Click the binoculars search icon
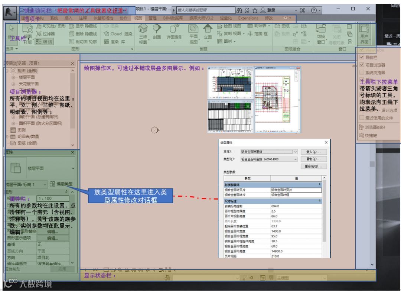Screen dimensions: 401x291 [239, 10]
